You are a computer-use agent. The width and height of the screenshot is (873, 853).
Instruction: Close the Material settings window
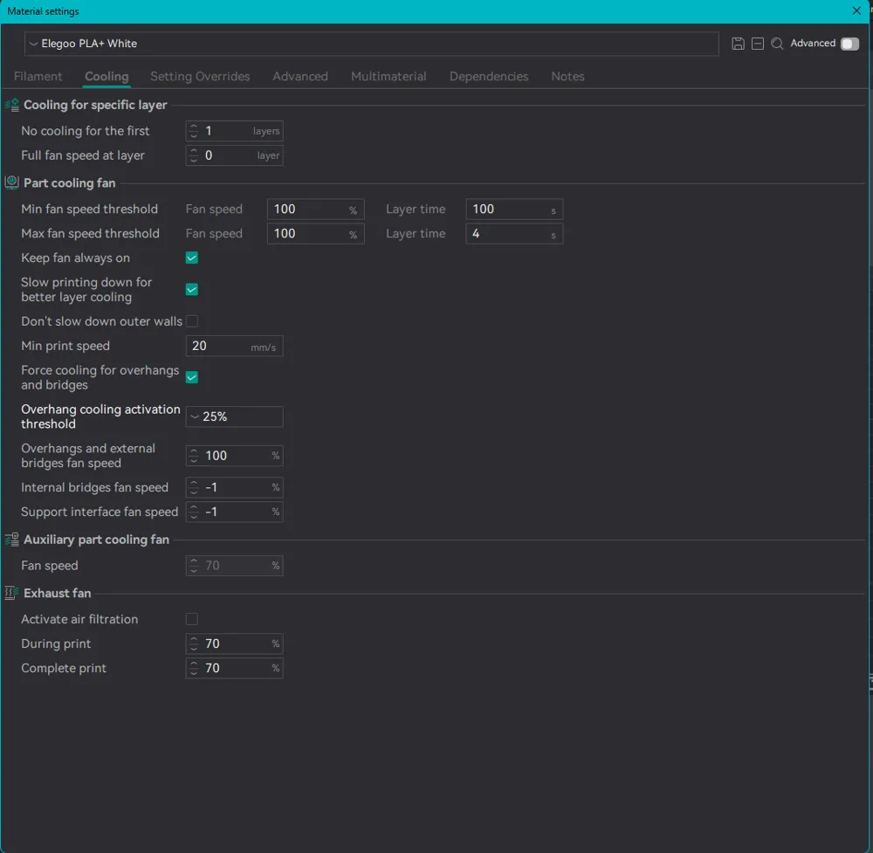tap(856, 11)
